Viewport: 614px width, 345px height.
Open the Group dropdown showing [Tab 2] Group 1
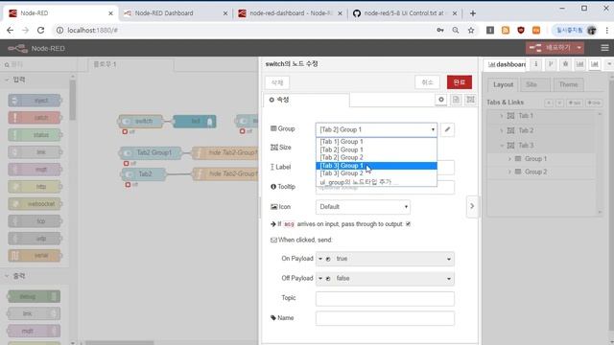point(376,129)
